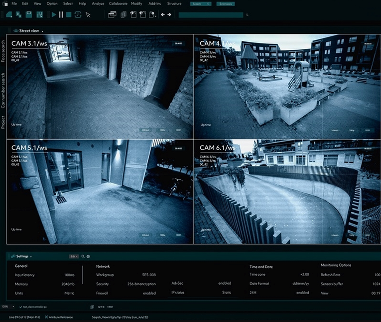Click the import page arrow icon
This screenshot has height=322, width=381.
click(133, 14)
